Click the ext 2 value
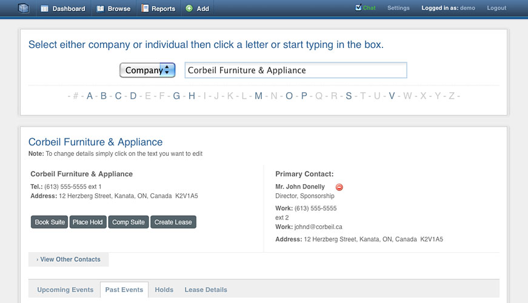Viewport: 528px width, 303px height. (282, 218)
